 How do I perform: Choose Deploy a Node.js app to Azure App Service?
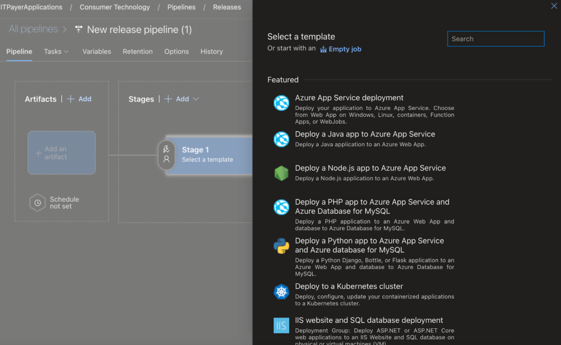tap(370, 168)
